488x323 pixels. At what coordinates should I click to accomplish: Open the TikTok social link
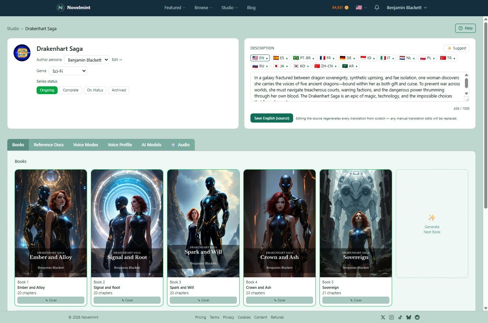click(x=400, y=317)
